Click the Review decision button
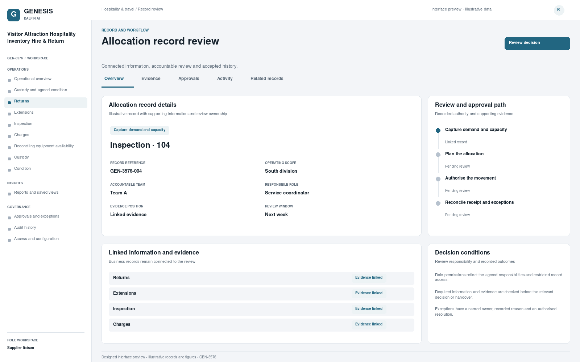This screenshot has height=362, width=580. [x=537, y=43]
